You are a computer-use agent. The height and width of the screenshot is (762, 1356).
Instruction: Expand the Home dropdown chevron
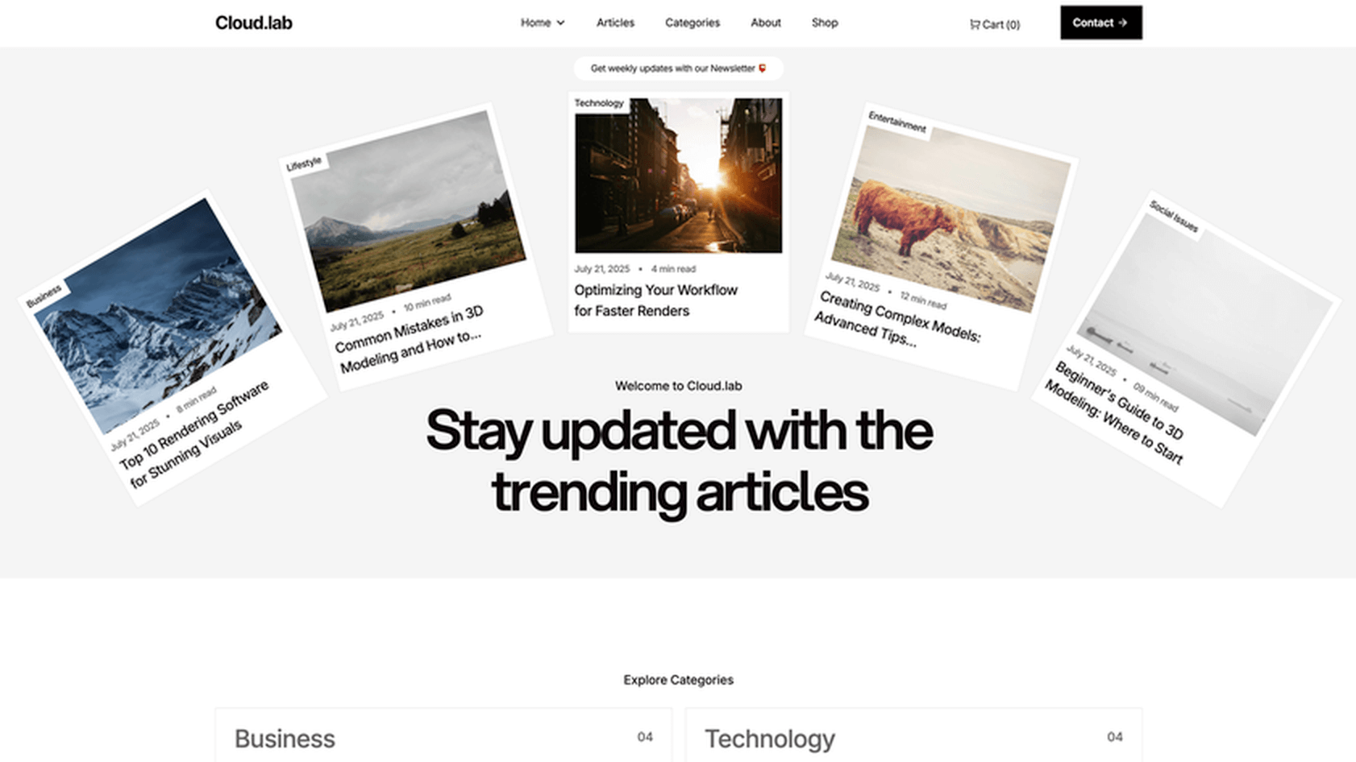coord(560,23)
